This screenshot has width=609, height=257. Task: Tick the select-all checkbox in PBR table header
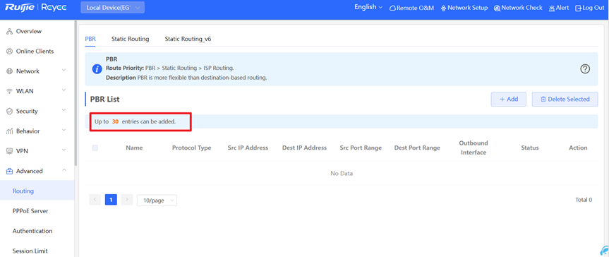click(95, 148)
